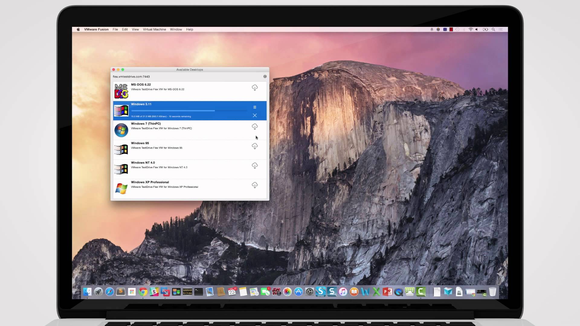The width and height of the screenshot is (580, 326).
Task: Download the Windows 7 (ThinPC) desktop
Action: (x=255, y=126)
